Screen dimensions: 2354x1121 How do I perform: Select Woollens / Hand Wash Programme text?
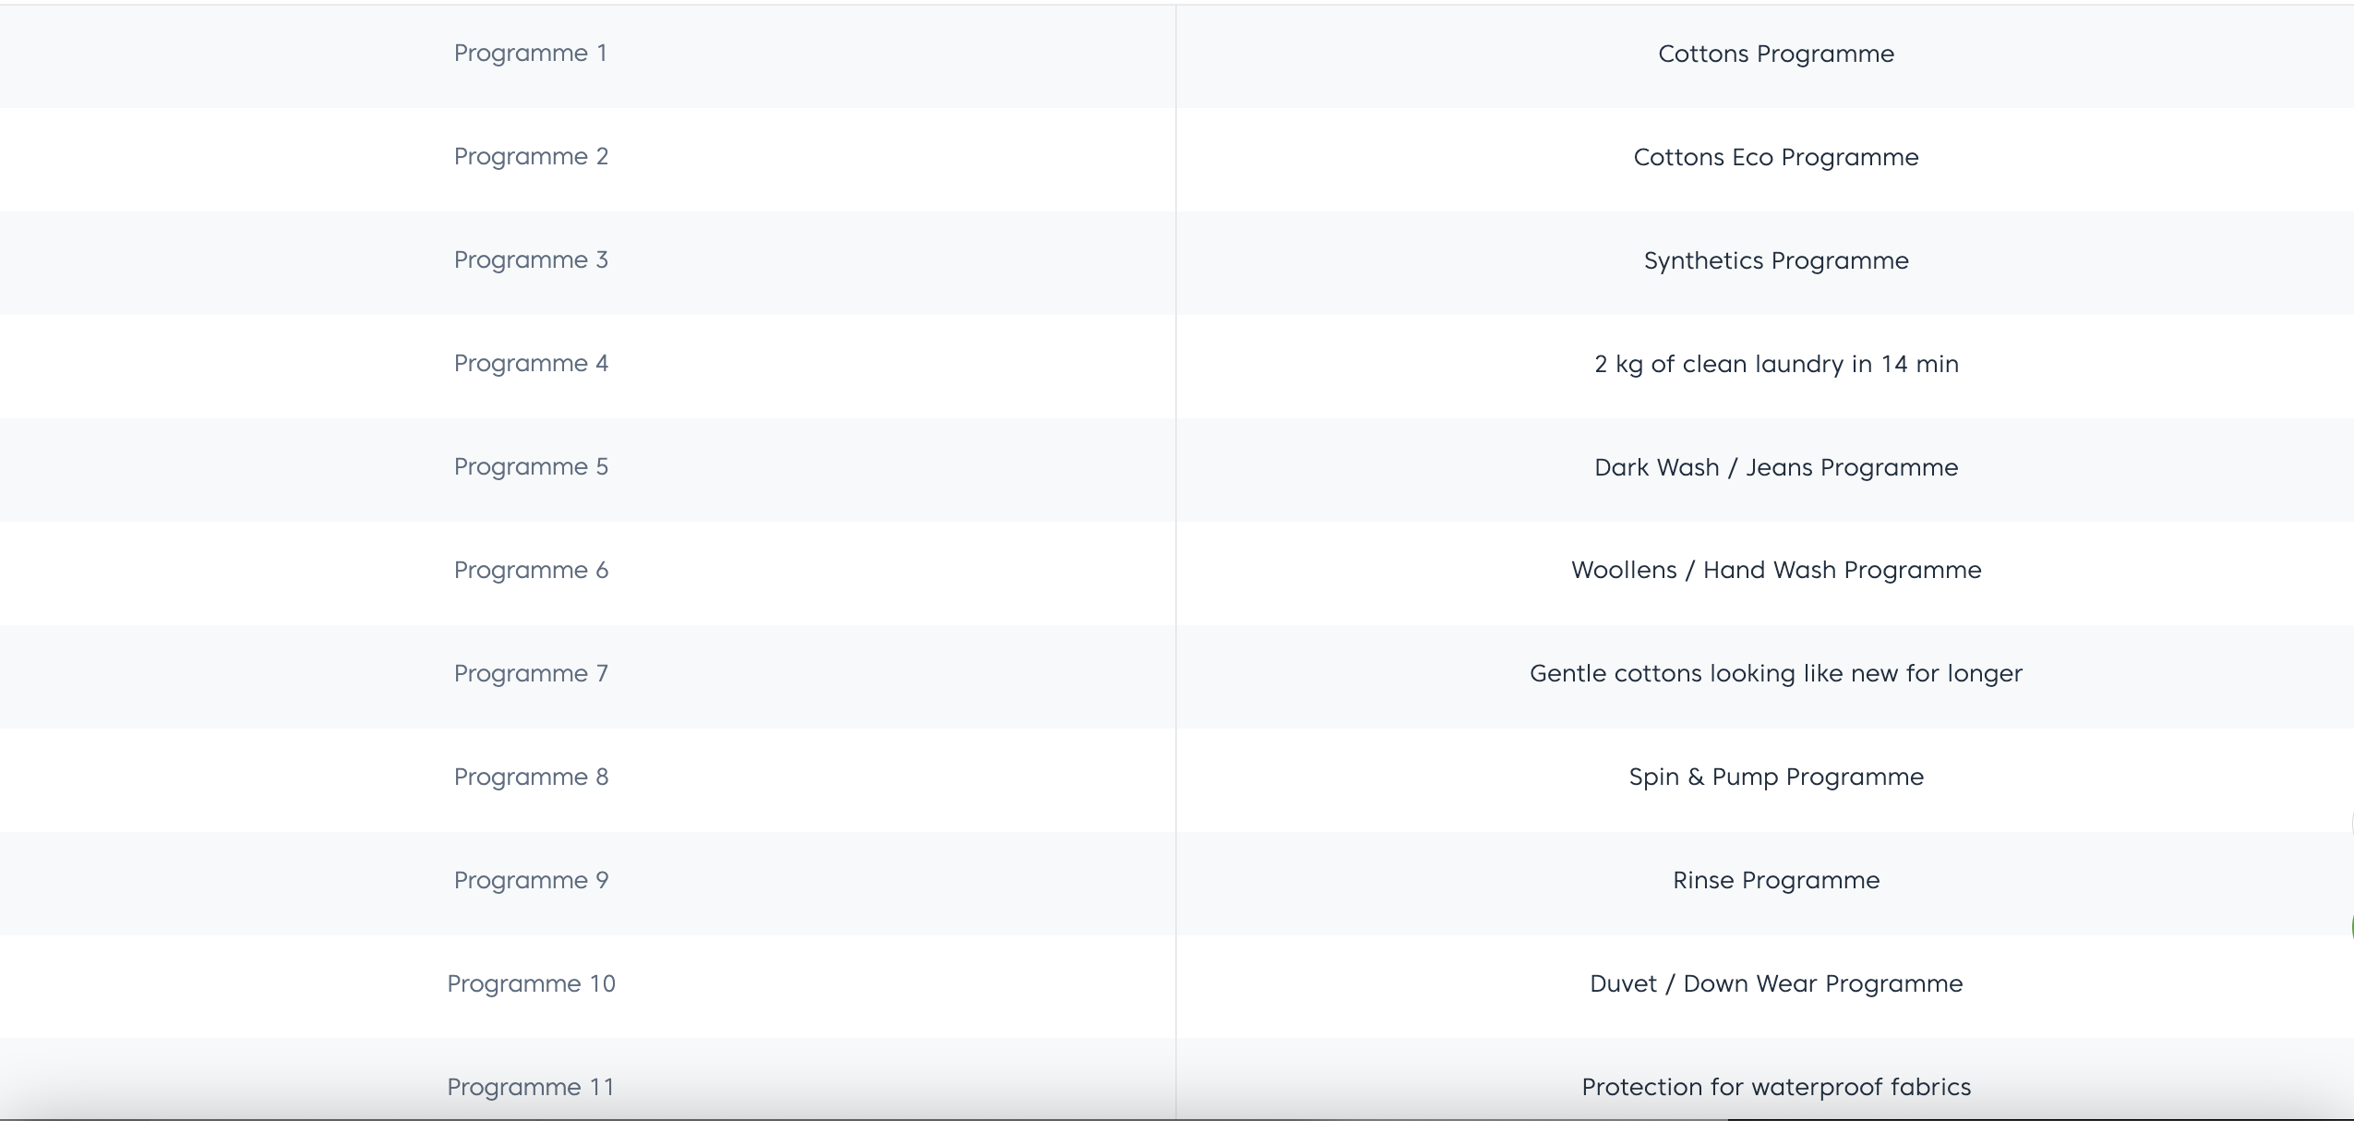[1775, 571]
